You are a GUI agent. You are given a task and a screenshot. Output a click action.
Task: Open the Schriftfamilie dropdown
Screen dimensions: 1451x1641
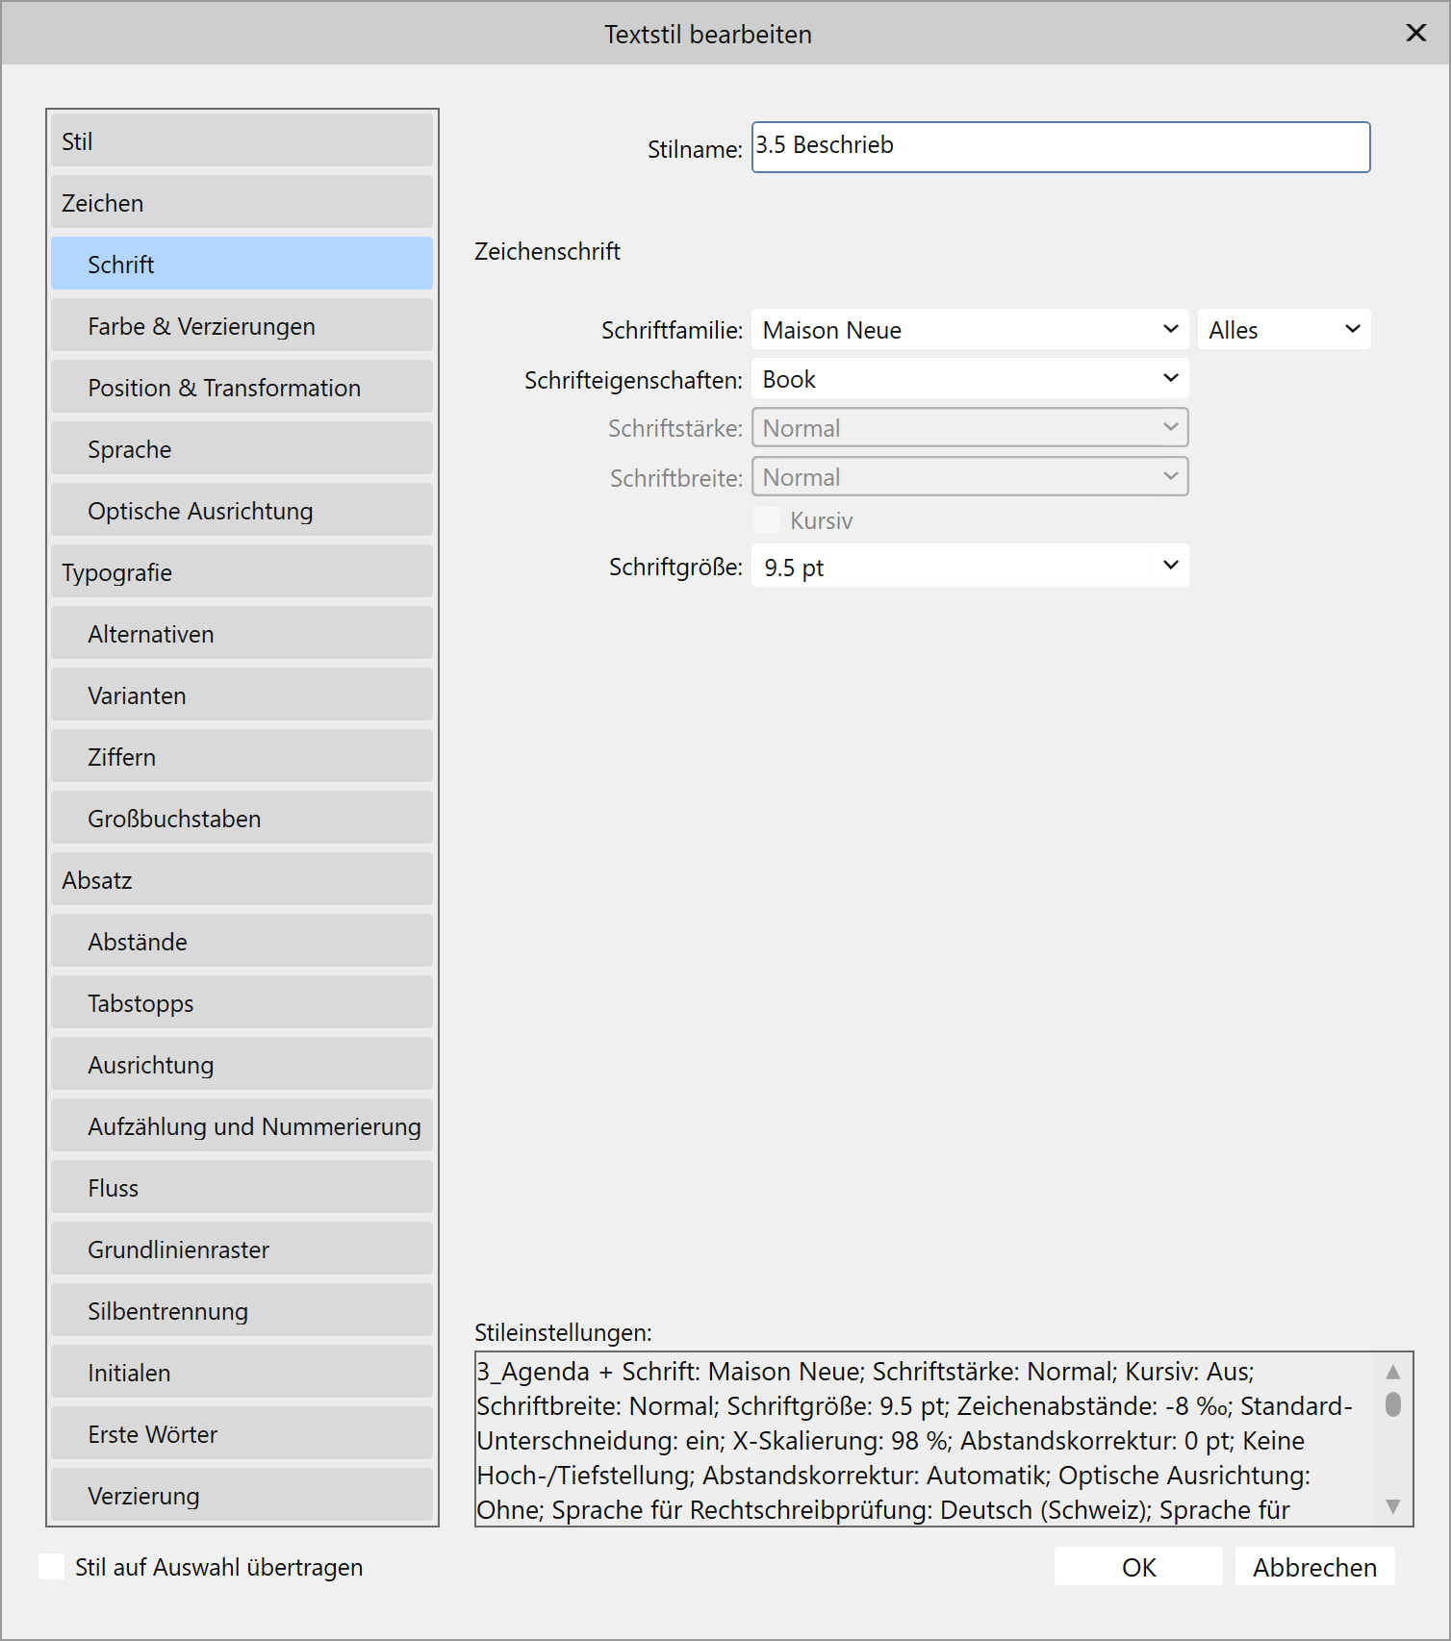[970, 330]
